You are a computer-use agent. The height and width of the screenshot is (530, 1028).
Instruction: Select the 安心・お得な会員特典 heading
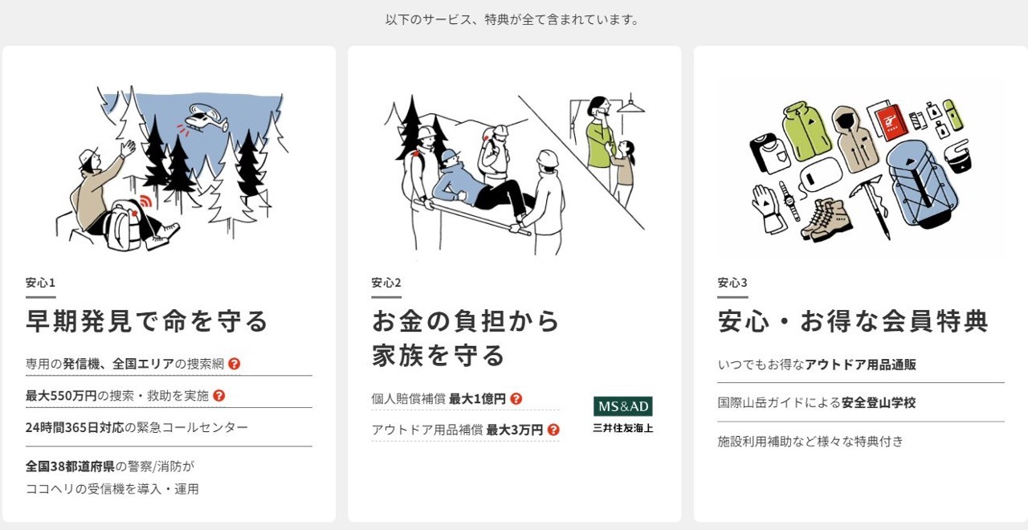853,321
